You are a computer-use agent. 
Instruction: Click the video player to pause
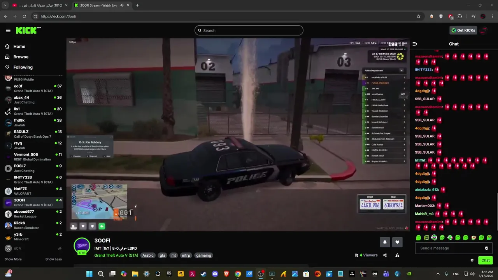(238, 135)
